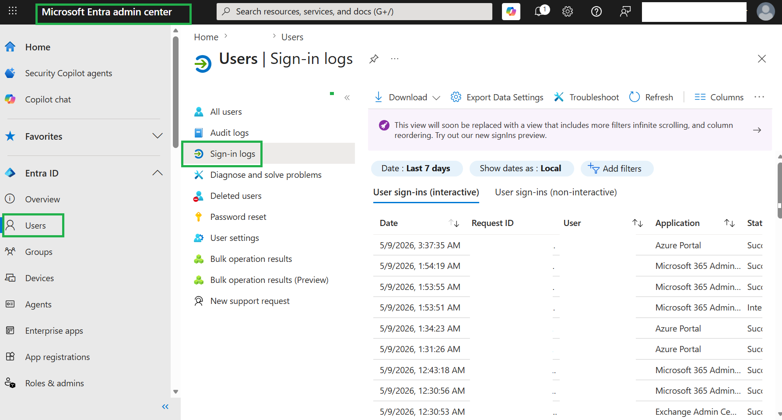Click the left navigation scrollbar down arrow
The width and height of the screenshot is (782, 420).
175,392
